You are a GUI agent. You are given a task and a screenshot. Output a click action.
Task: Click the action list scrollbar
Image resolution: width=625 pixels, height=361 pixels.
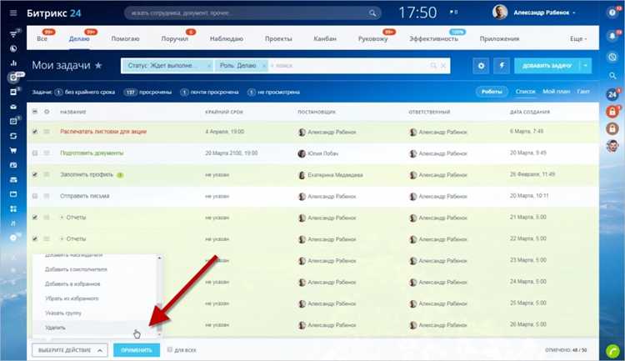pos(159,295)
